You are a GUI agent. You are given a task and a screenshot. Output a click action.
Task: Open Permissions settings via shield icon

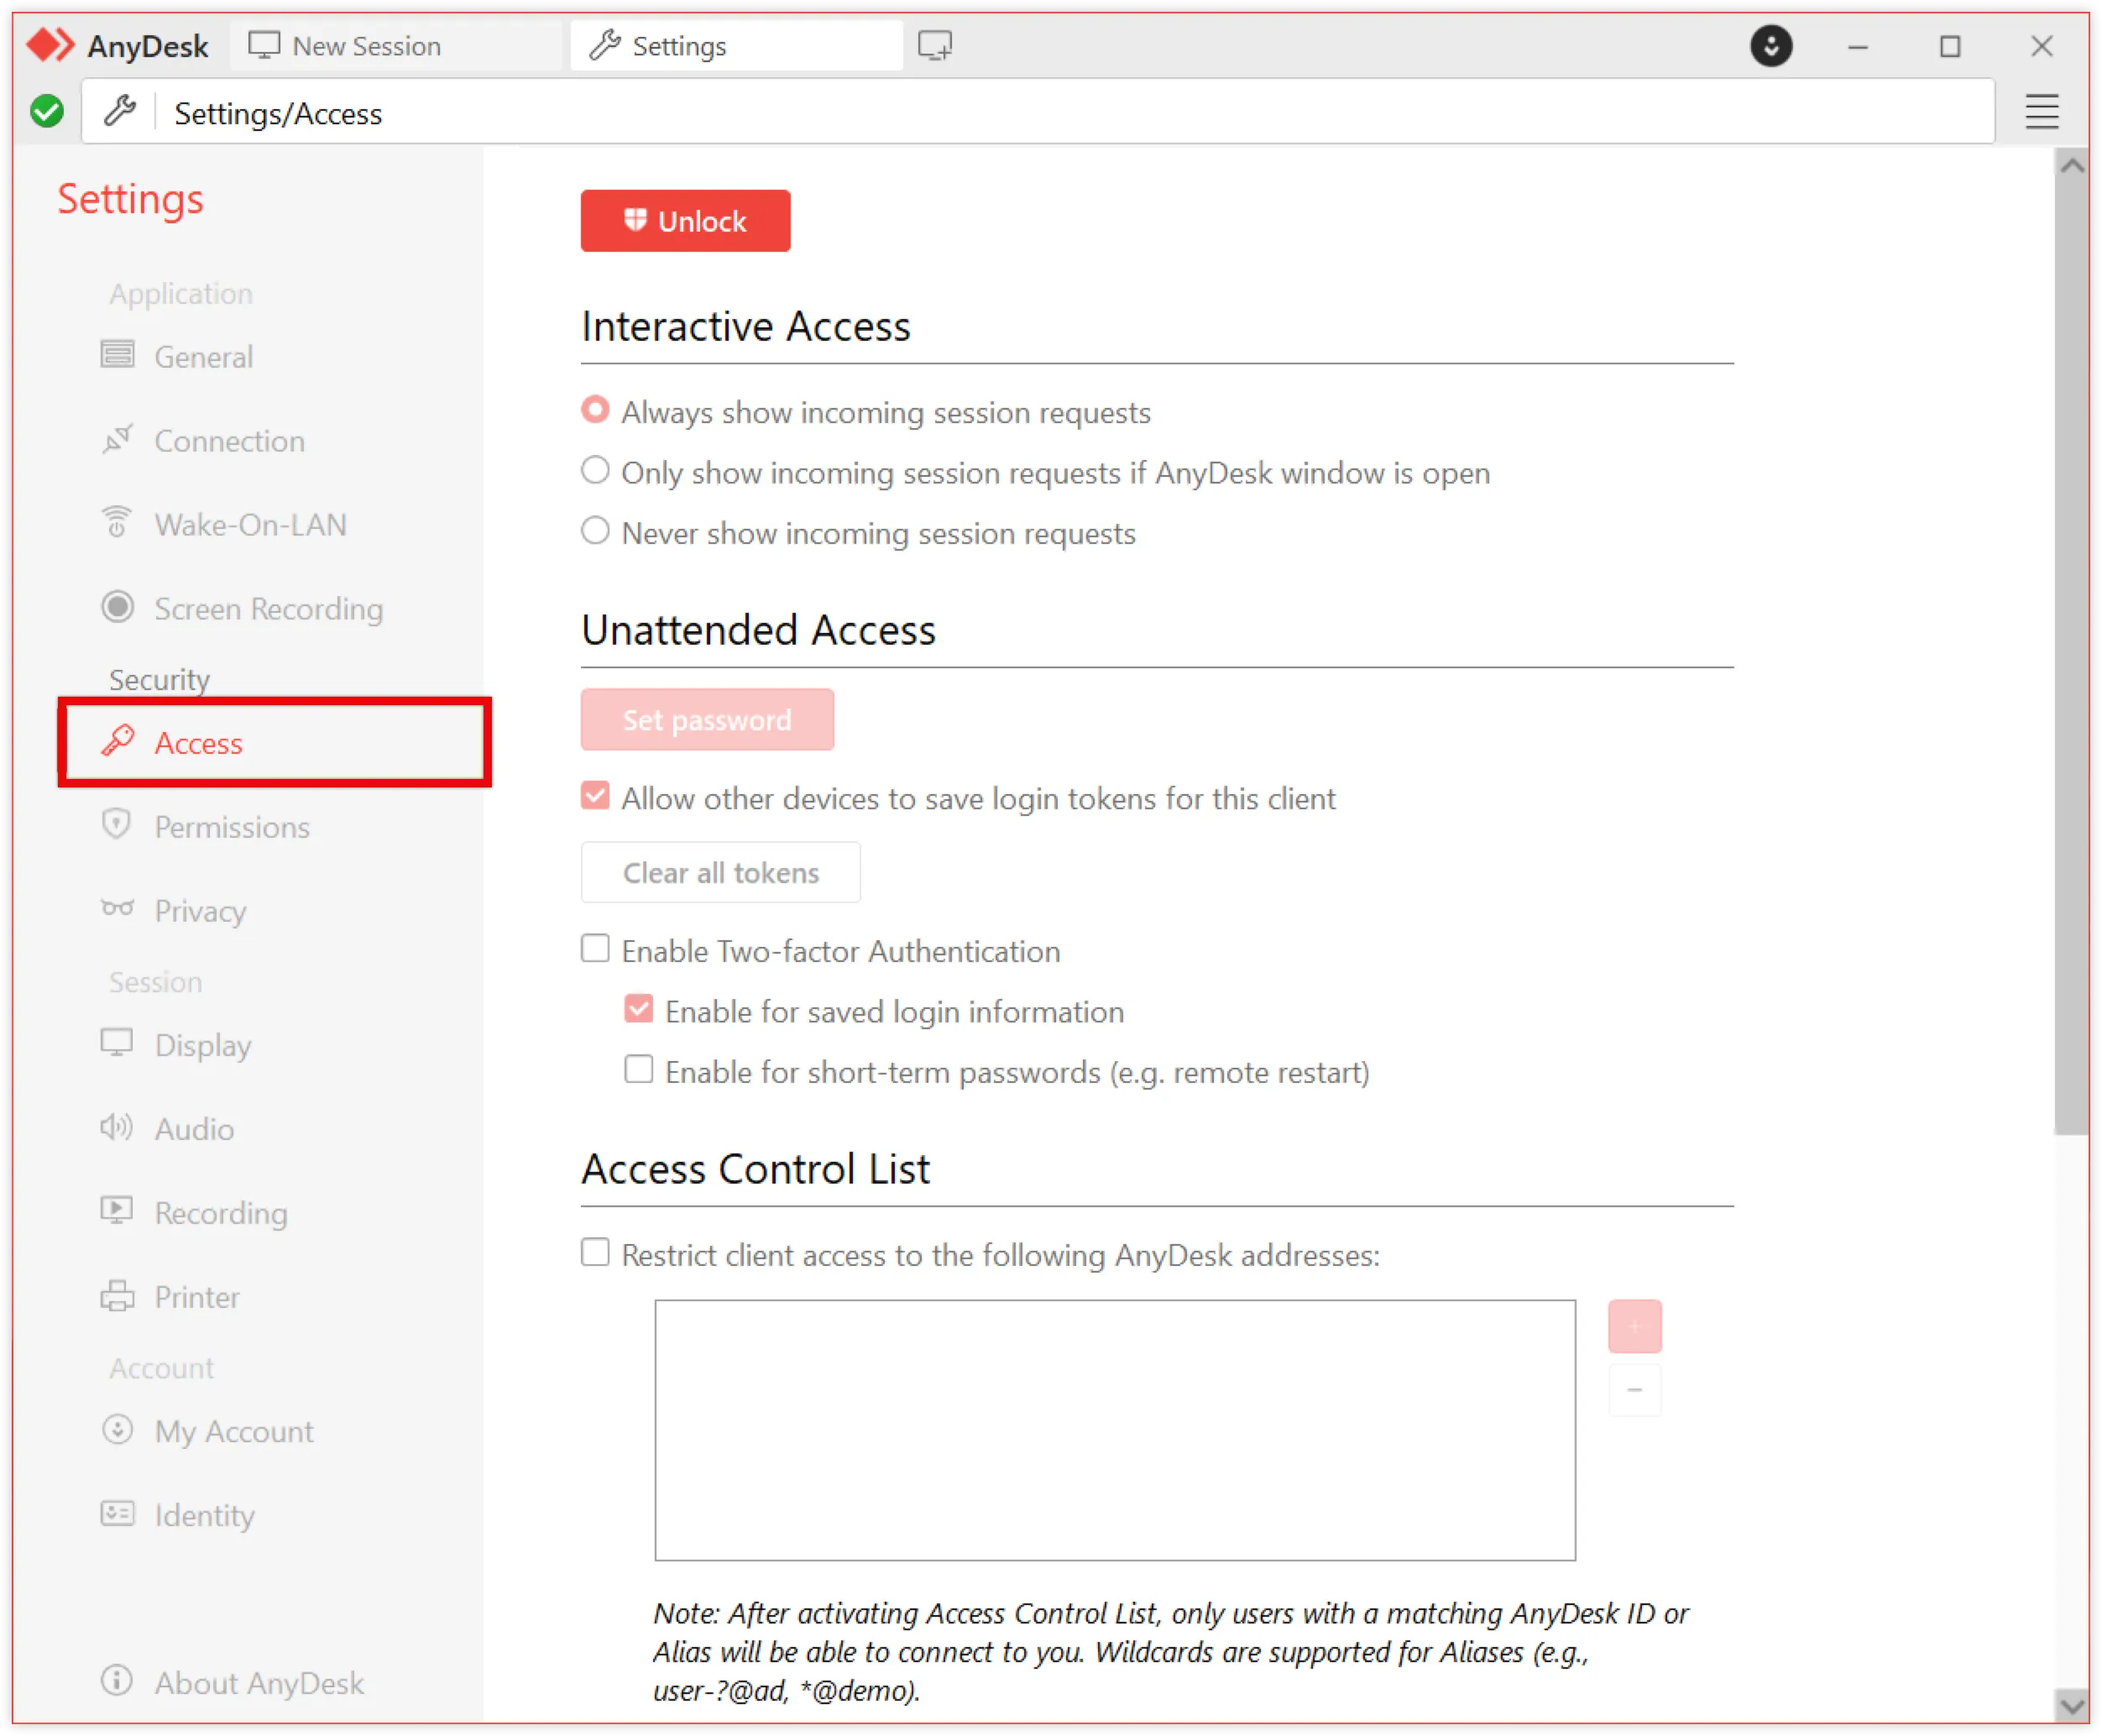pyautogui.click(x=117, y=824)
